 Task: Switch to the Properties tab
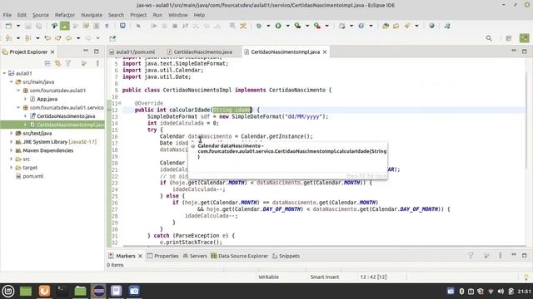coord(163,256)
